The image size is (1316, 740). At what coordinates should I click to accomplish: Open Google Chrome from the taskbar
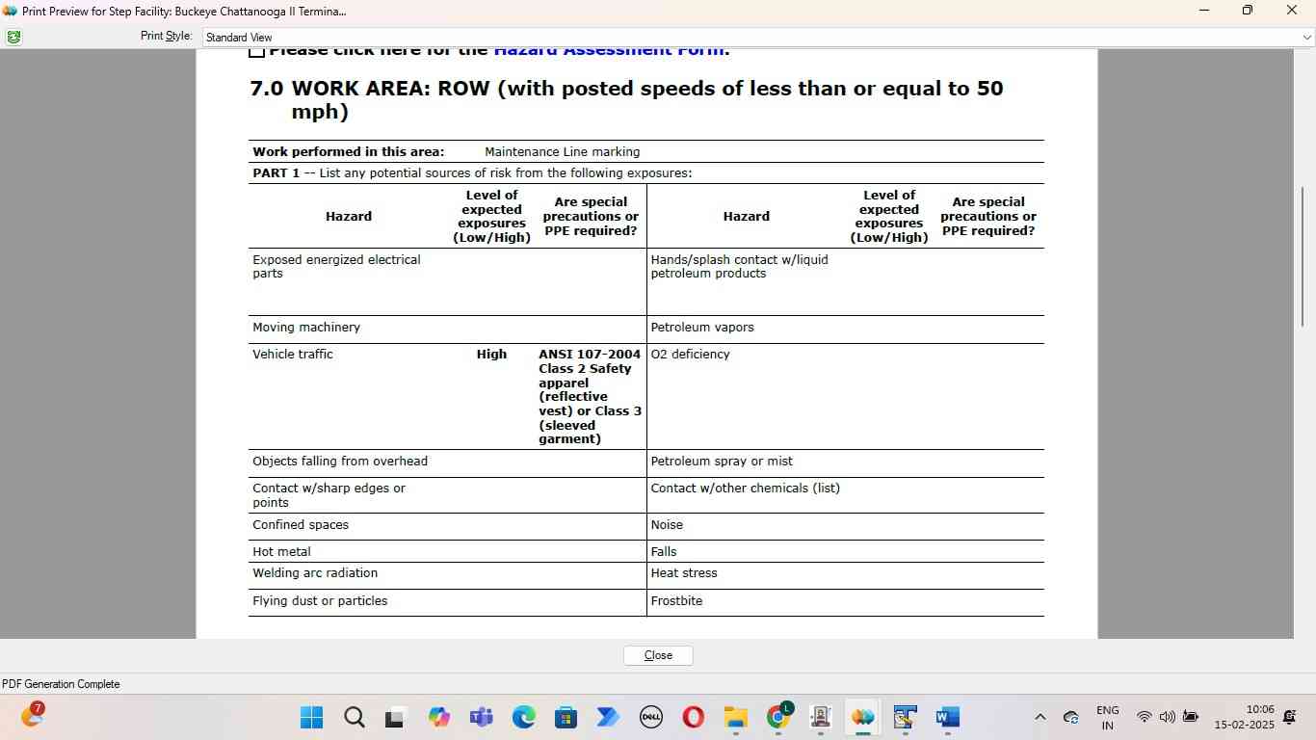point(778,717)
